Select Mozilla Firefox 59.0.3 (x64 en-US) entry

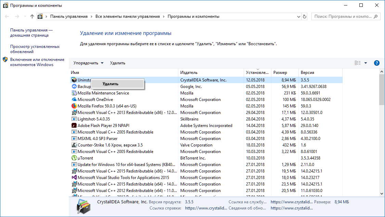[107, 106]
